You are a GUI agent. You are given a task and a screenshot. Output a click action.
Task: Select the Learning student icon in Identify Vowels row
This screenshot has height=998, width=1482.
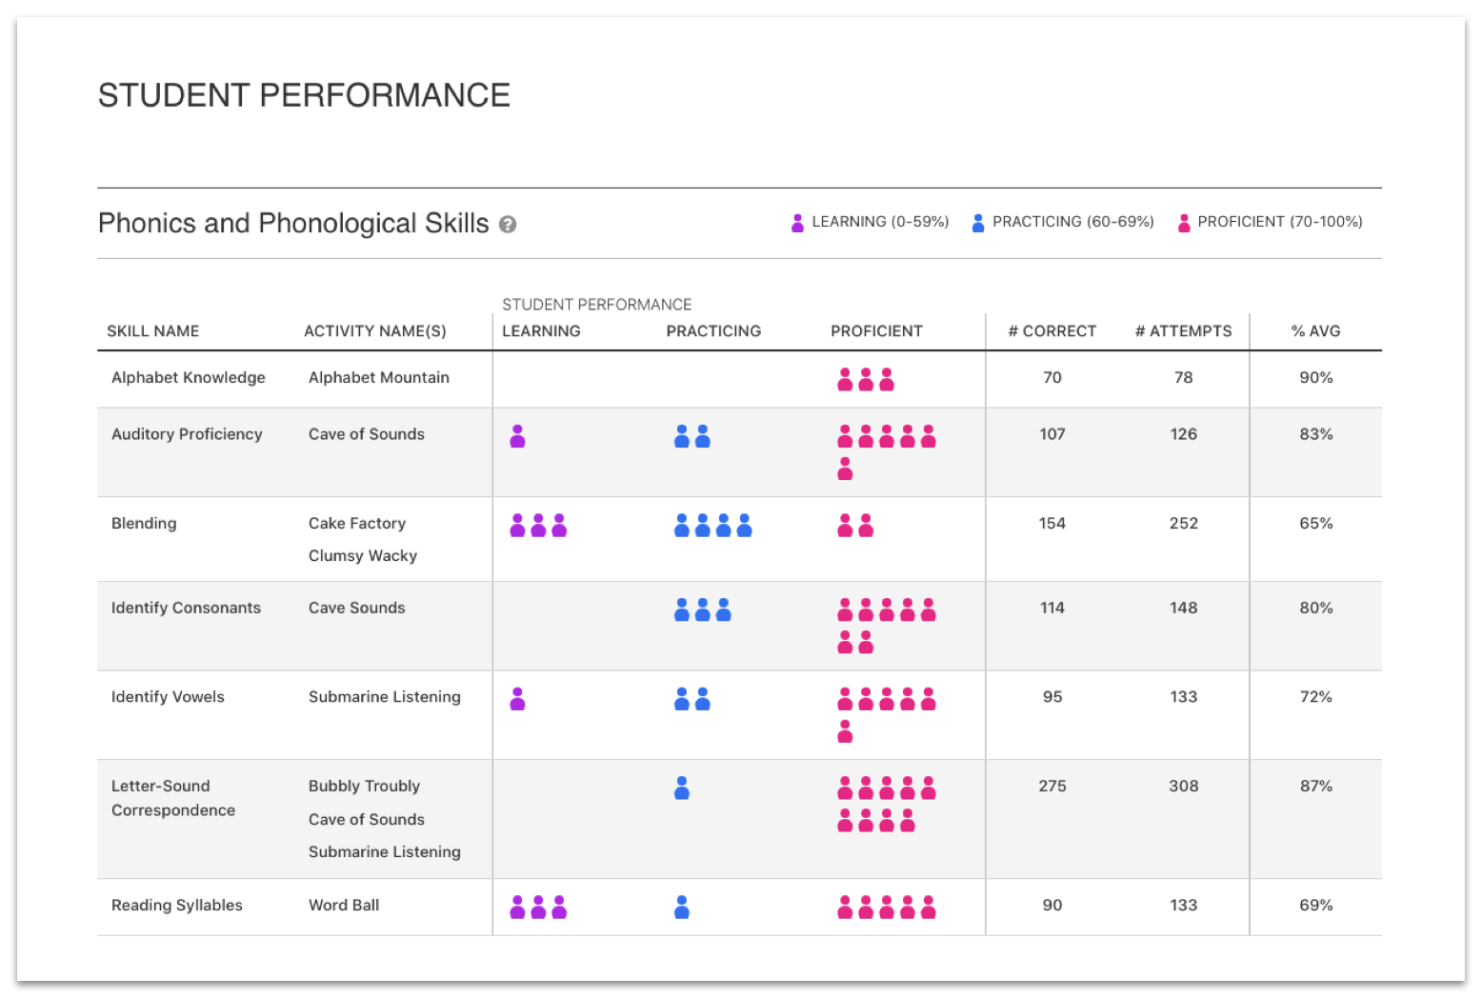pyautogui.click(x=517, y=700)
